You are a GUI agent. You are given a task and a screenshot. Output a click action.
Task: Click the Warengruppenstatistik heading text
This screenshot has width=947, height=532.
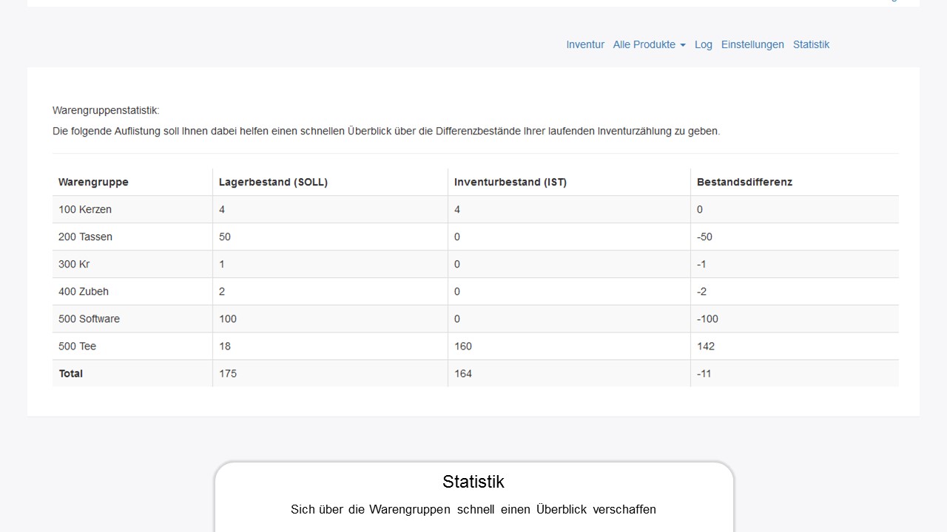106,110
